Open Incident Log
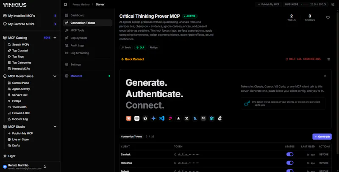Screen dimensions: 339x172 [20, 119]
